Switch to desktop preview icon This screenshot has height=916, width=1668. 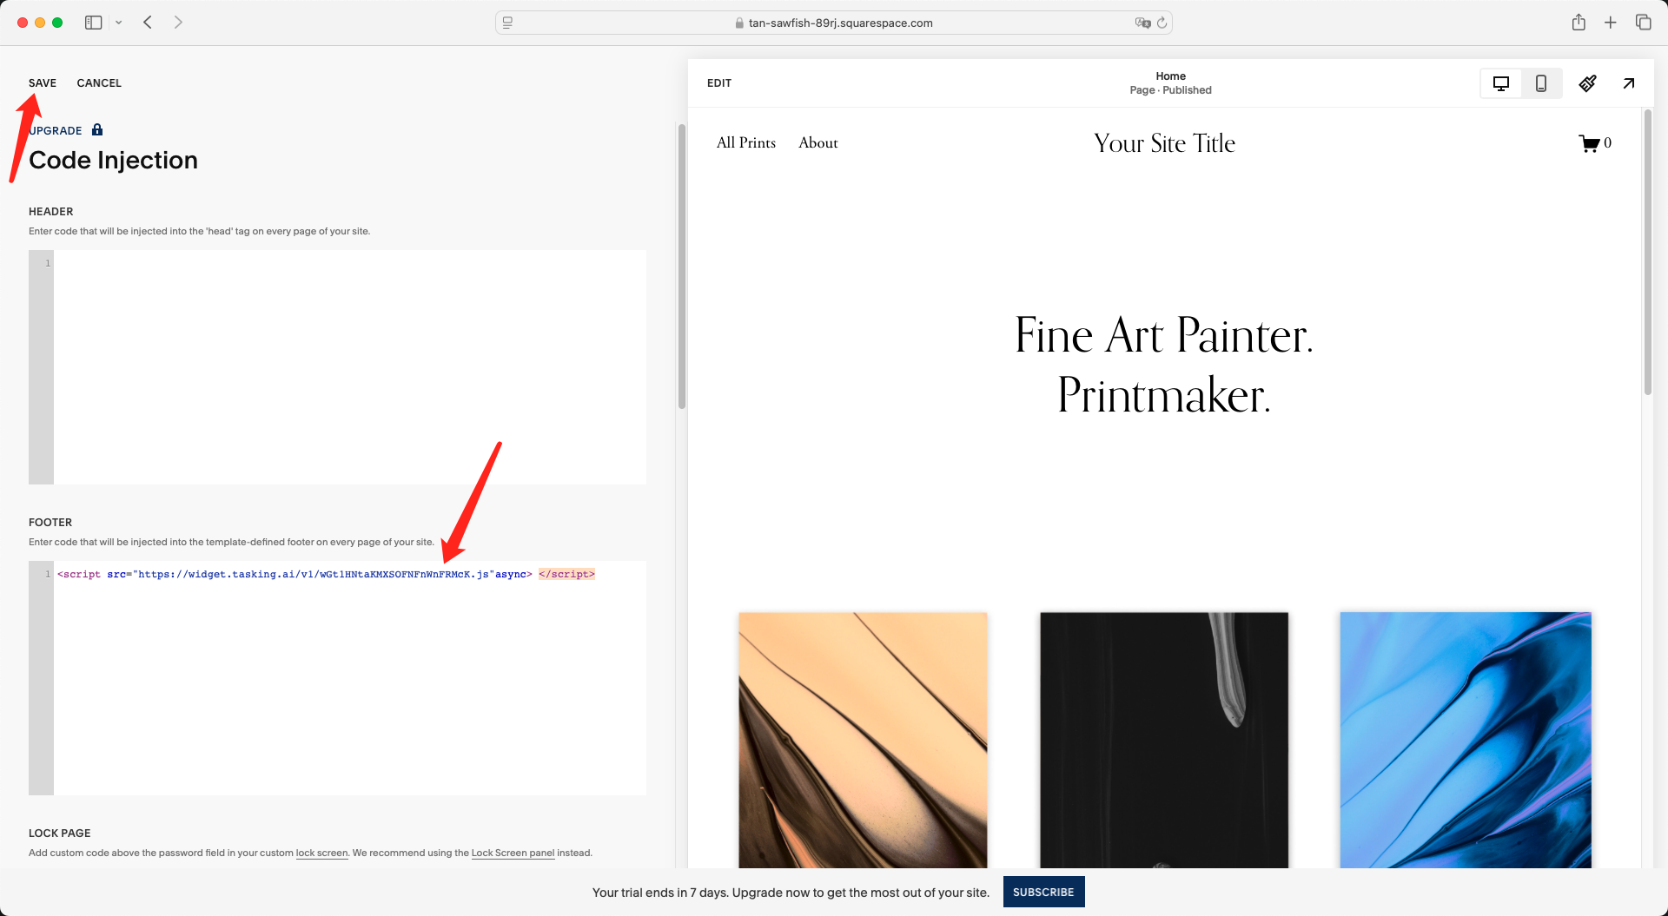pyautogui.click(x=1501, y=83)
